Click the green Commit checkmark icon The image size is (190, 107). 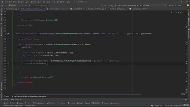click(x=26, y=5)
